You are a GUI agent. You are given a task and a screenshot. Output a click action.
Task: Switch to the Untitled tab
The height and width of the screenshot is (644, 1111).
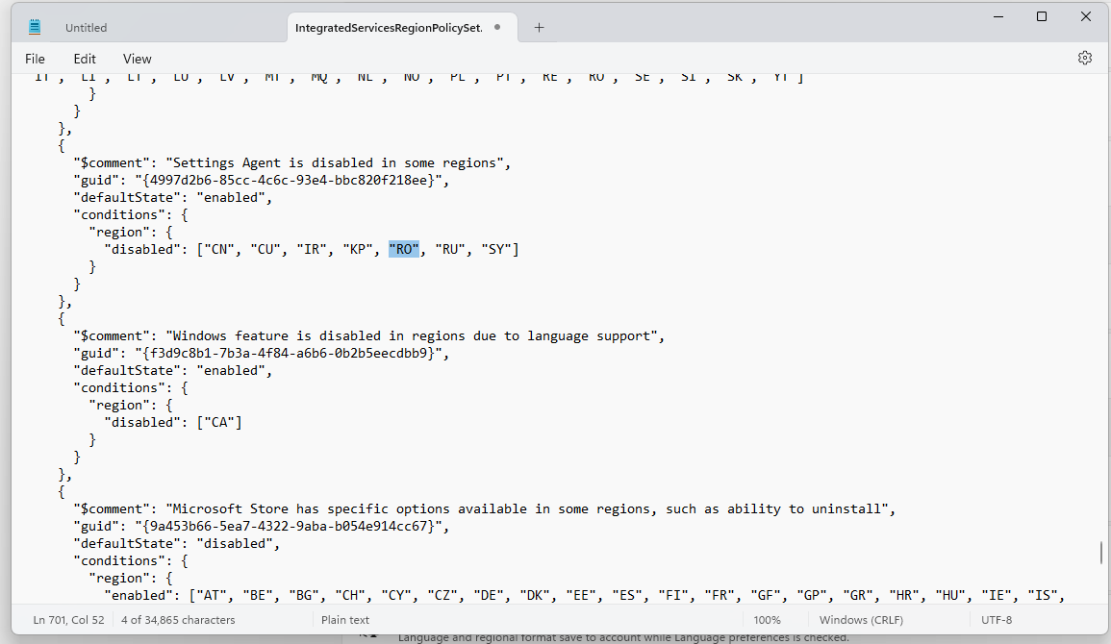[x=87, y=28]
